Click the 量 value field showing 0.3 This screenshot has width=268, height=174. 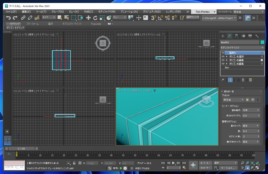coord(250,131)
